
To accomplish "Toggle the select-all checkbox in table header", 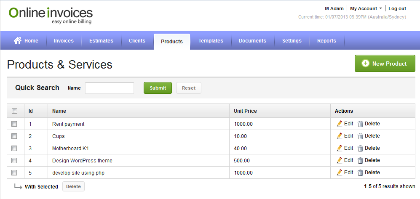I will pos(14,111).
